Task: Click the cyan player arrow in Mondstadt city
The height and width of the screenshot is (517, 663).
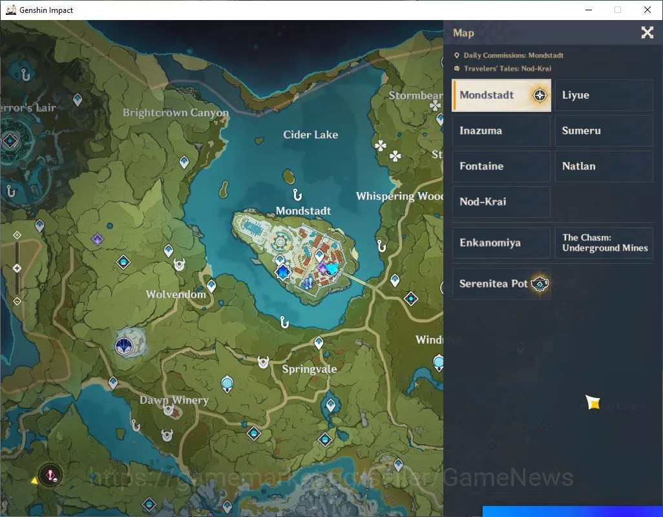Action: click(332, 269)
